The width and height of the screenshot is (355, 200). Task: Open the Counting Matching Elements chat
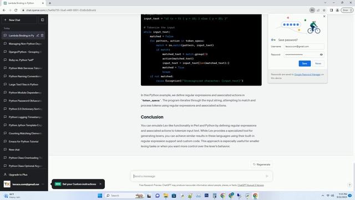23,133
